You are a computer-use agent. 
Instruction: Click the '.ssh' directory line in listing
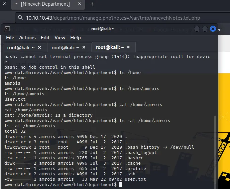point(70,174)
